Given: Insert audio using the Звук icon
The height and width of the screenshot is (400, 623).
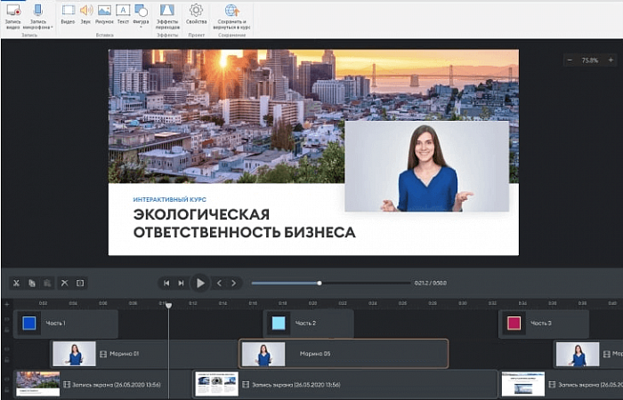Looking at the screenshot, I should click(x=85, y=11).
